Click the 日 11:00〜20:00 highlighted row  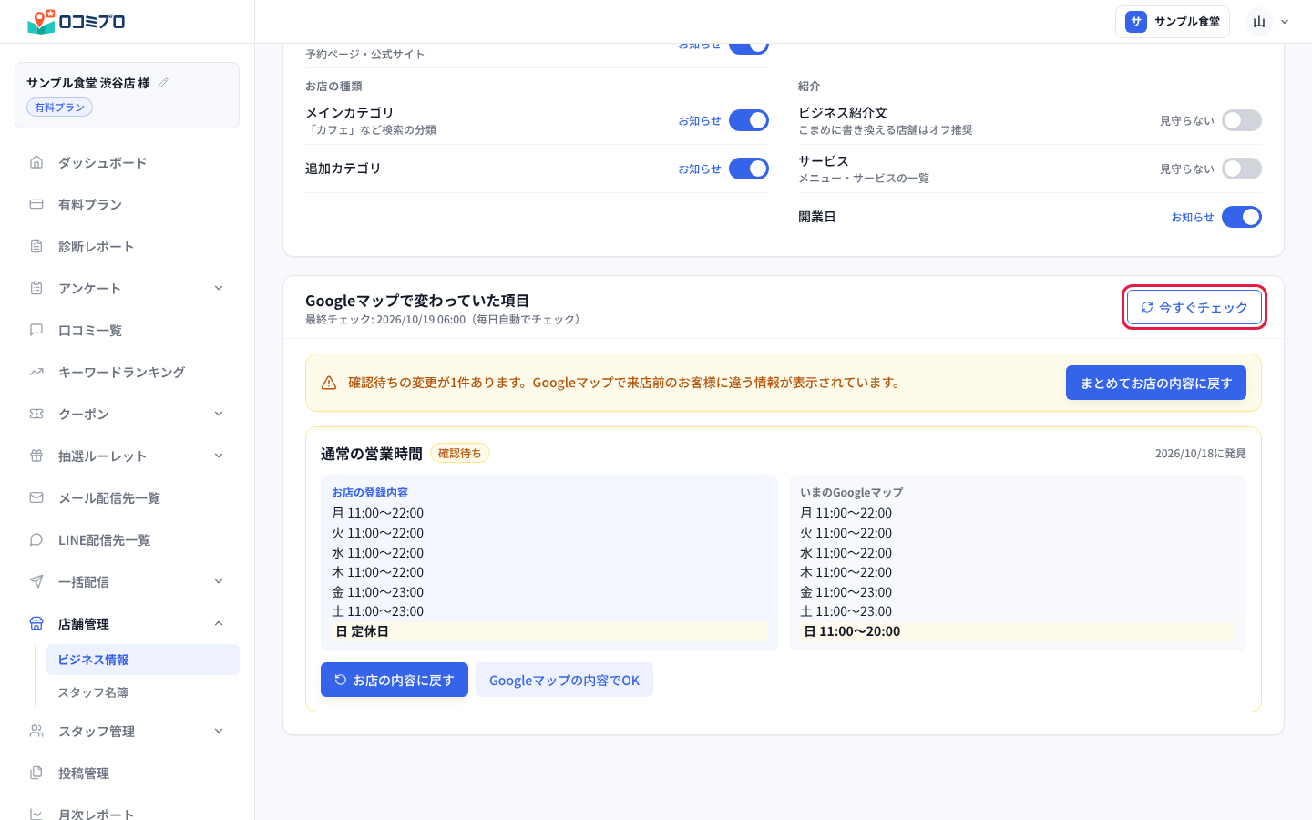pos(1018,631)
